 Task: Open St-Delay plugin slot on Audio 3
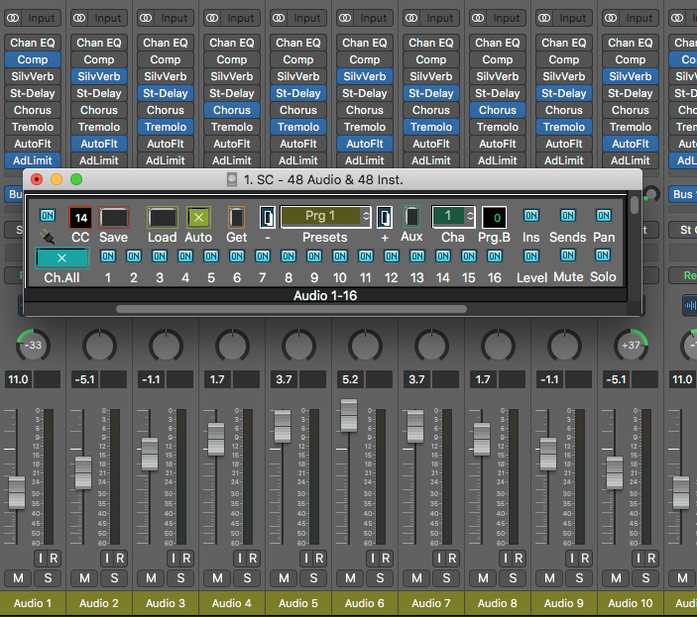coord(166,93)
